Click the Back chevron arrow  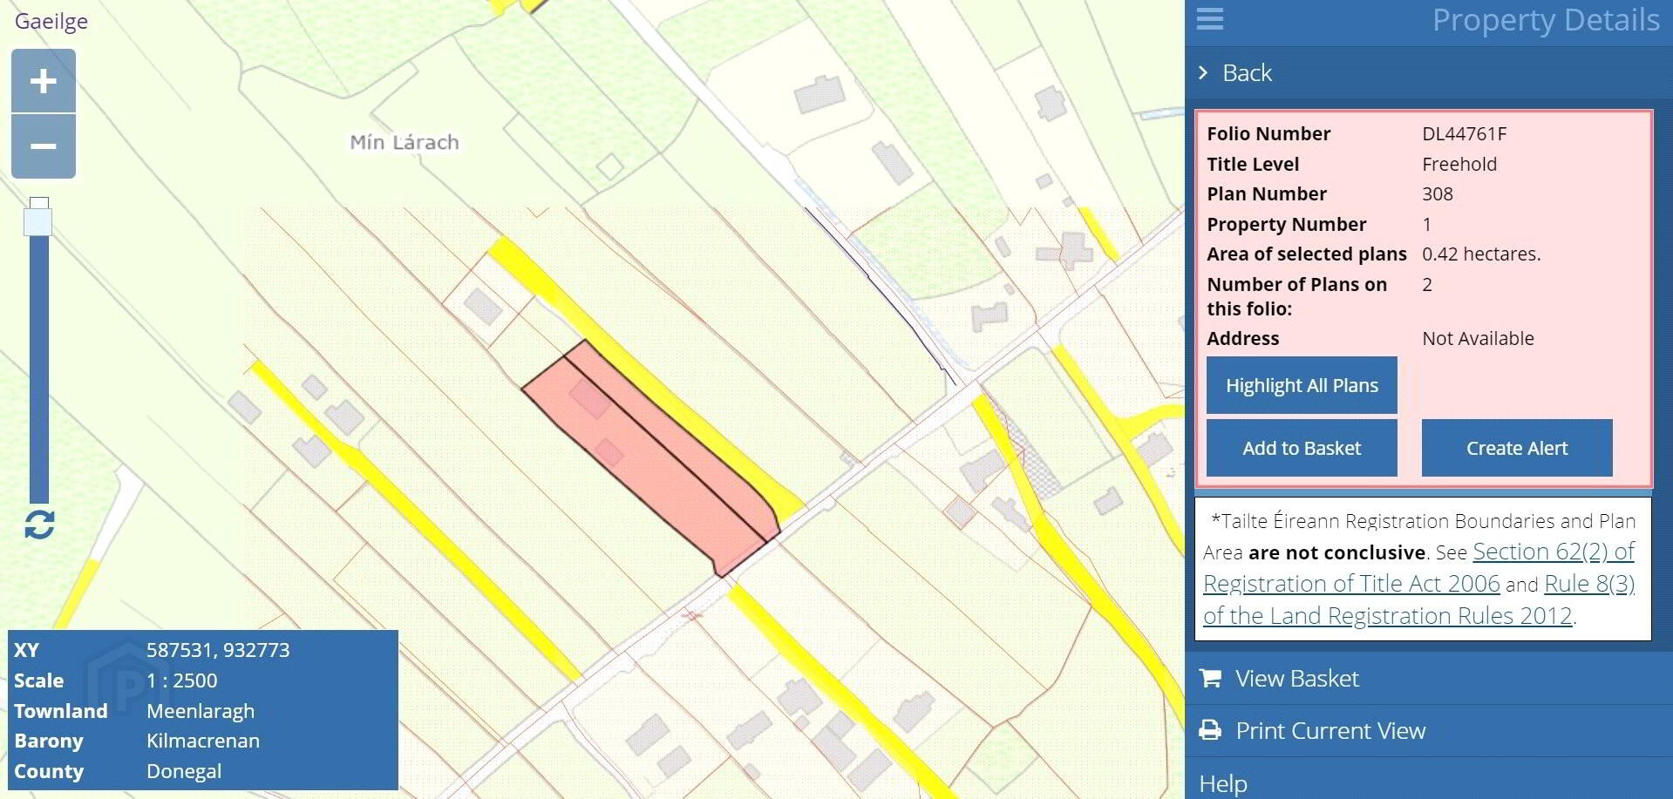pyautogui.click(x=1204, y=72)
